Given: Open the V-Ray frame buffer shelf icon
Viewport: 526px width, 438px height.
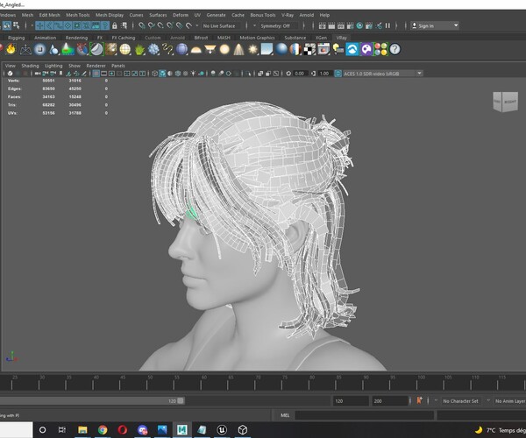Looking at the screenshot, I should click(323, 49).
